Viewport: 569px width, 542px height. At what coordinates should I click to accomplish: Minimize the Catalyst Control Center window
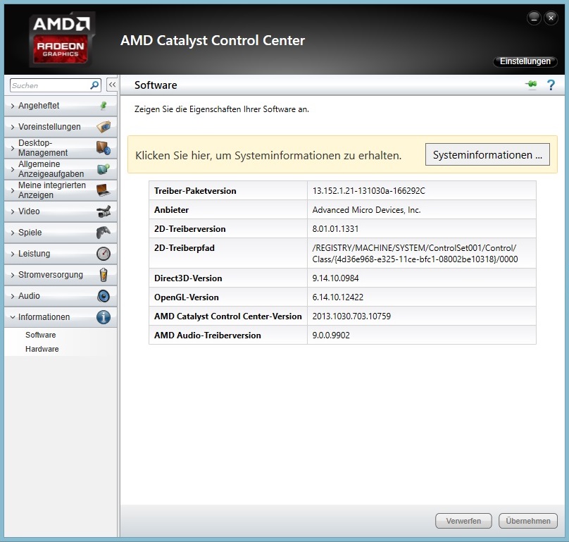534,18
